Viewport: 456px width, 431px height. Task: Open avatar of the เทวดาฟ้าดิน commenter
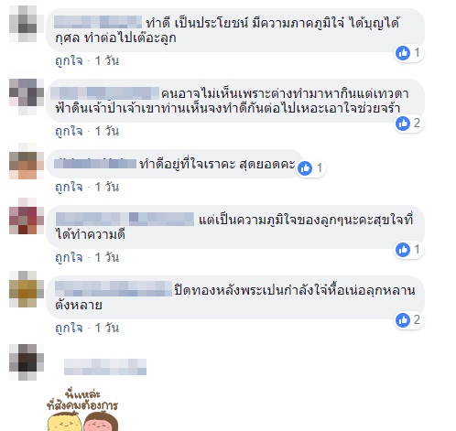pyautogui.click(x=27, y=97)
